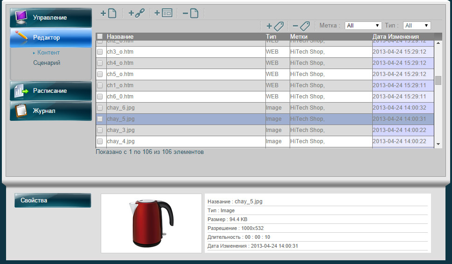Open the Управление menu section
Screen dimensions: 452x264
click(x=51, y=18)
